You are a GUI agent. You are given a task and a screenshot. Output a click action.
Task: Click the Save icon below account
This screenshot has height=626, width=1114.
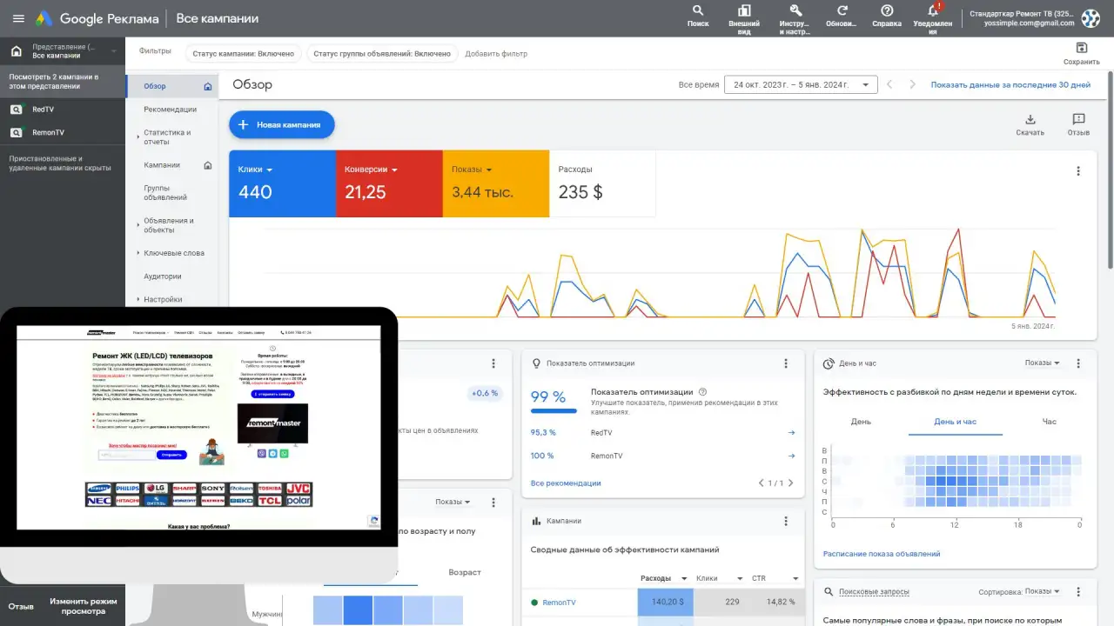(x=1082, y=48)
